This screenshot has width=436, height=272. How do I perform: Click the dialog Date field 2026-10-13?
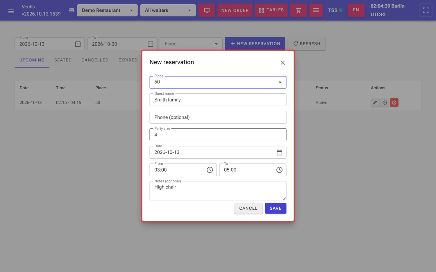[218, 152]
